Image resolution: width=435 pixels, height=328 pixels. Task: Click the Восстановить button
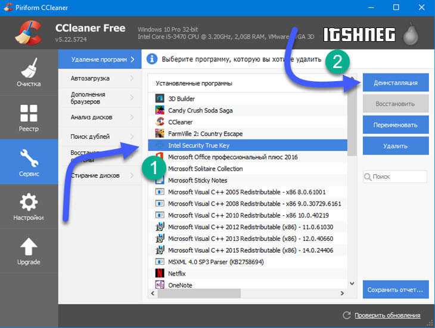[396, 104]
